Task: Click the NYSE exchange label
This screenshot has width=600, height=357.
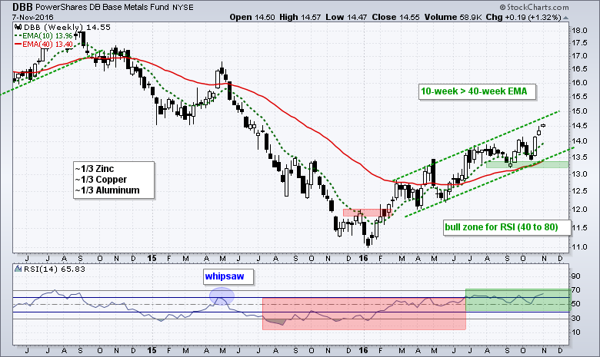Action: click(183, 8)
